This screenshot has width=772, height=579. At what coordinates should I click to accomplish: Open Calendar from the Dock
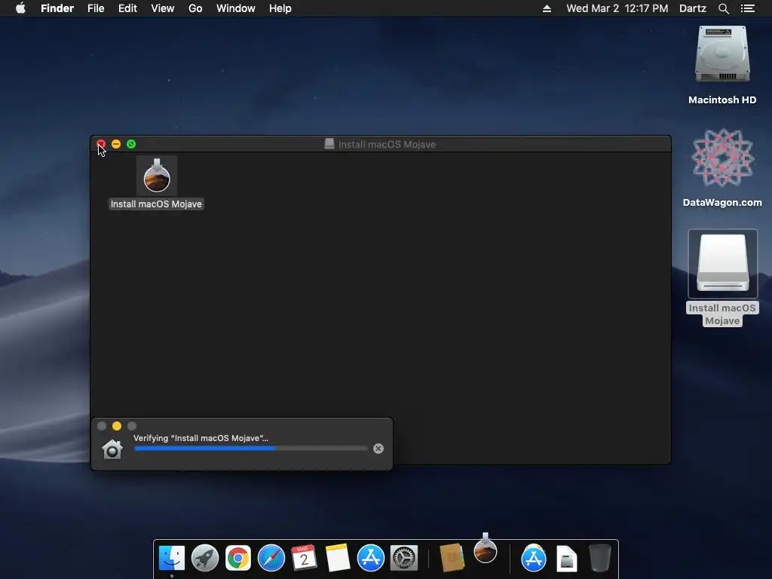click(x=304, y=558)
